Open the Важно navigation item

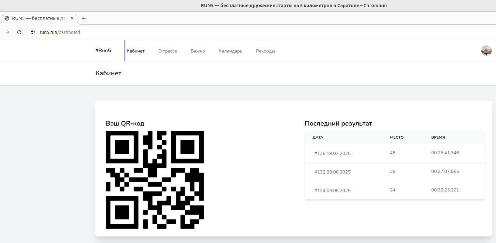[198, 51]
